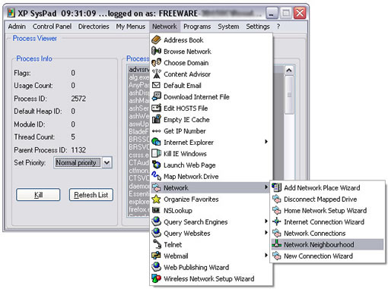Open the System menu
388x289 pixels.
pyautogui.click(x=228, y=27)
